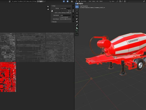146x110 pixels.
Task: Click the image name field in image editor header
Action: pos(24,1)
